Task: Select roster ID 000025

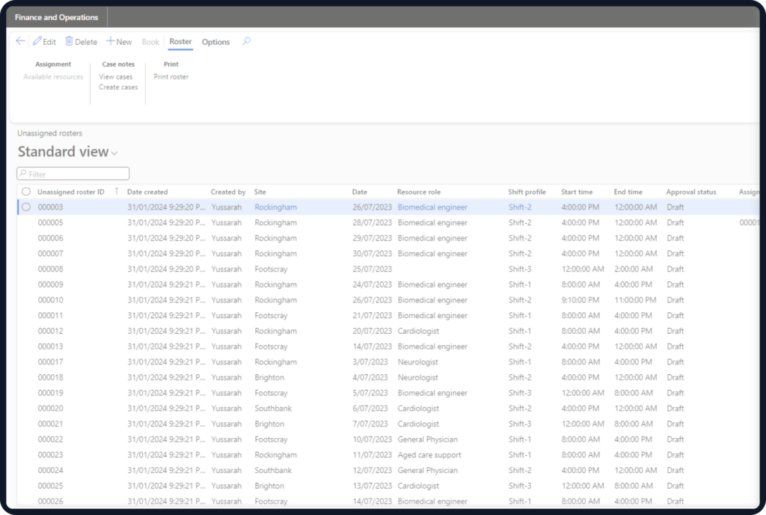Action: coord(50,486)
